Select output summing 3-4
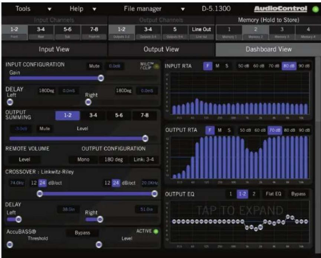Screen dimensions: 321x258 click(93, 115)
